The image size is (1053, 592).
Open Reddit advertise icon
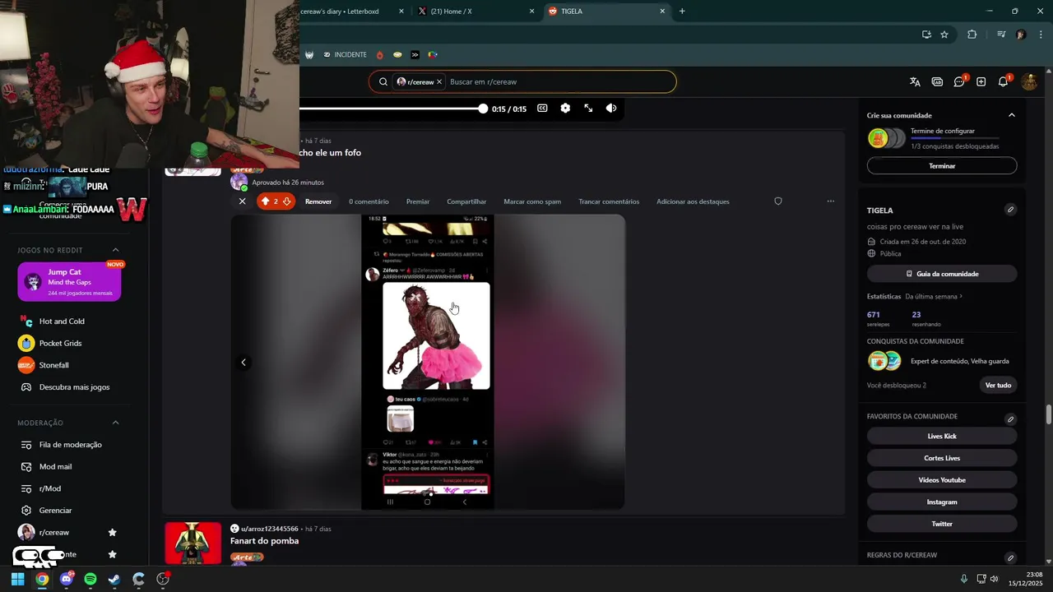click(937, 81)
